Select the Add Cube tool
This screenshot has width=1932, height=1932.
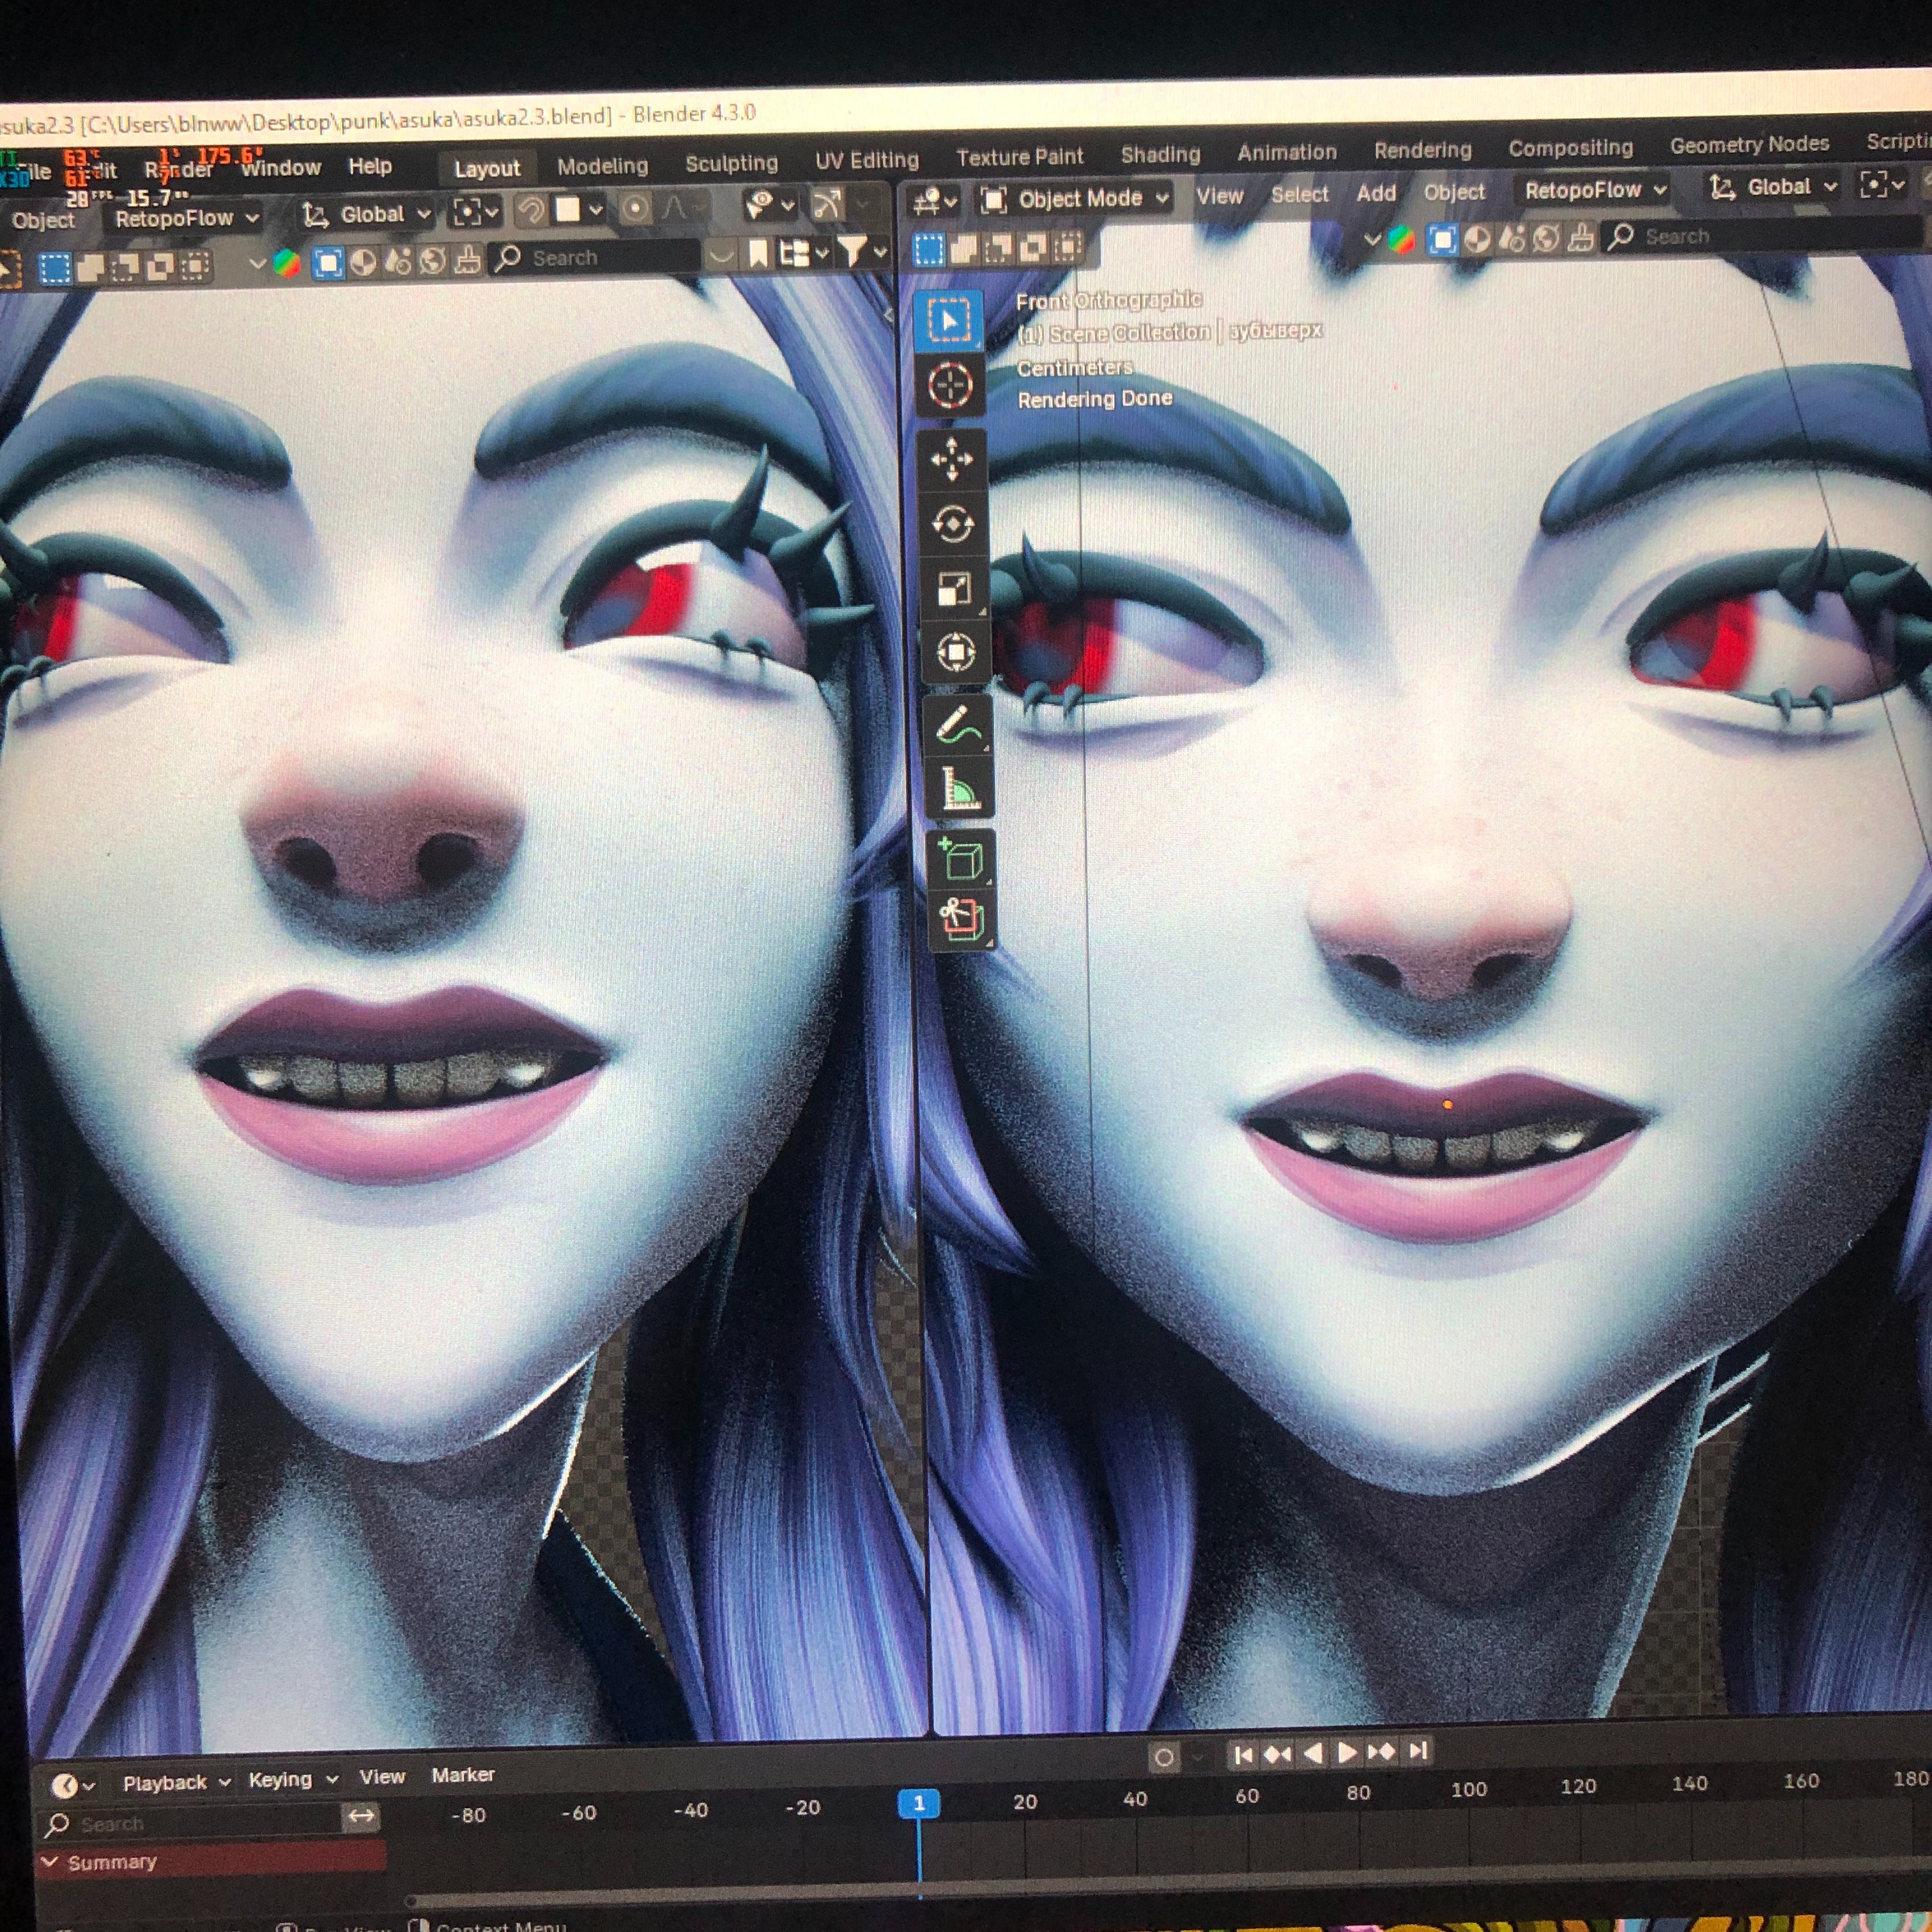pos(961,860)
